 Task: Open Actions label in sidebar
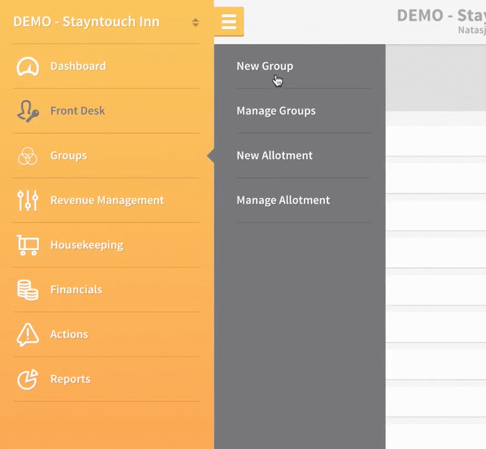click(69, 335)
